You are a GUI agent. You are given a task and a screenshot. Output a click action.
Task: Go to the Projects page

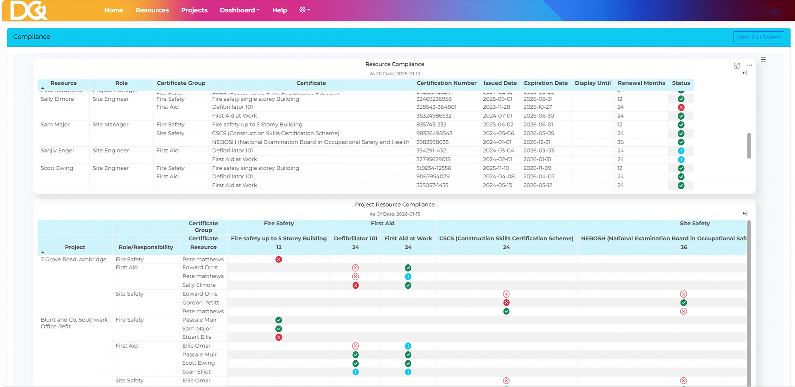coord(194,10)
